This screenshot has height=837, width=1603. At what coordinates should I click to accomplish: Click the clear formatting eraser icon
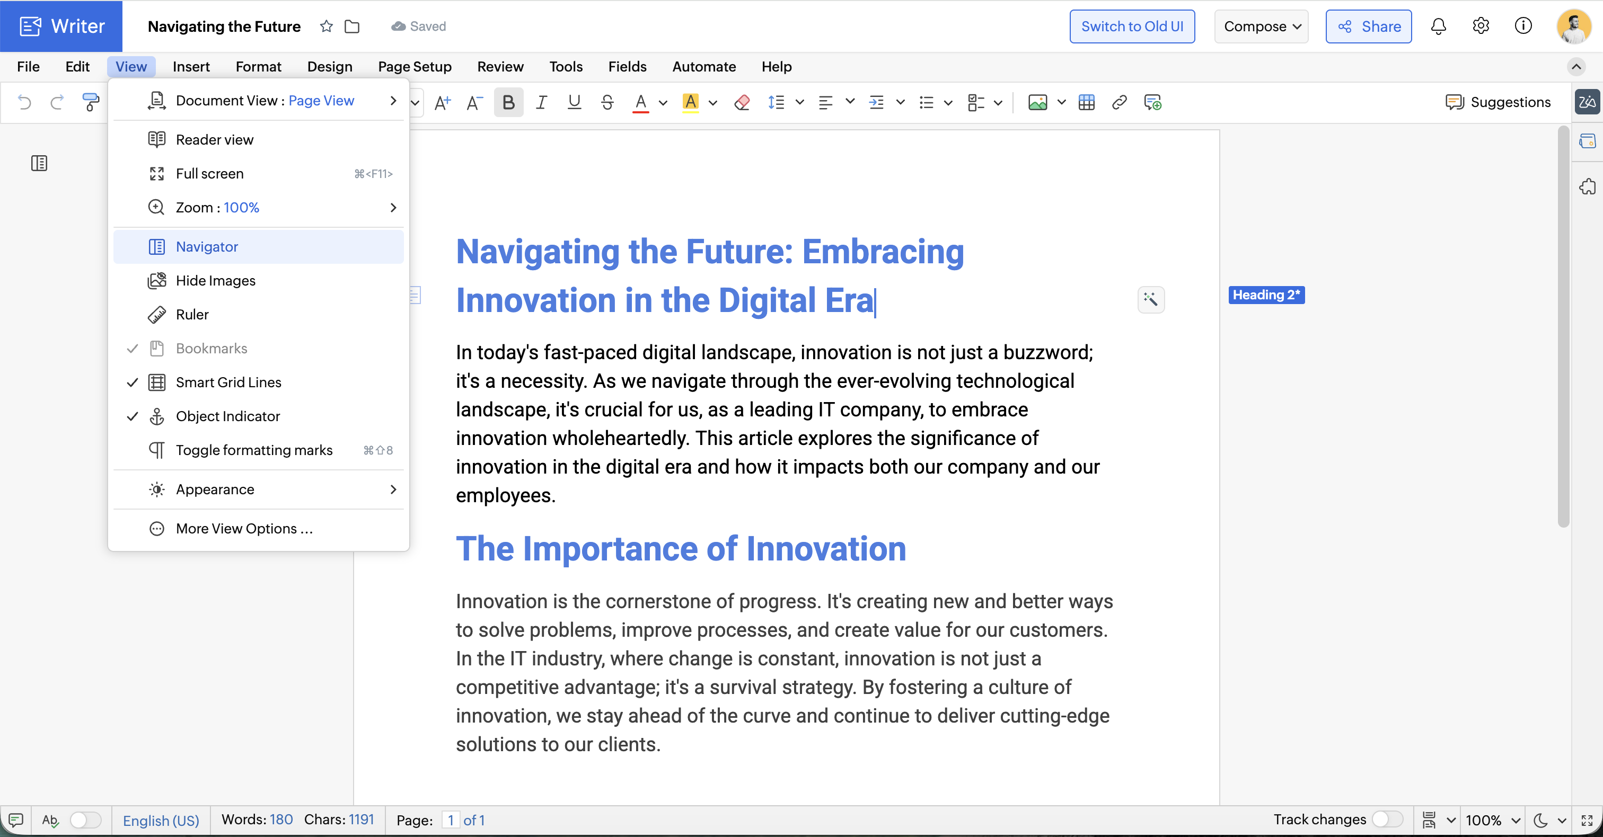(x=741, y=103)
